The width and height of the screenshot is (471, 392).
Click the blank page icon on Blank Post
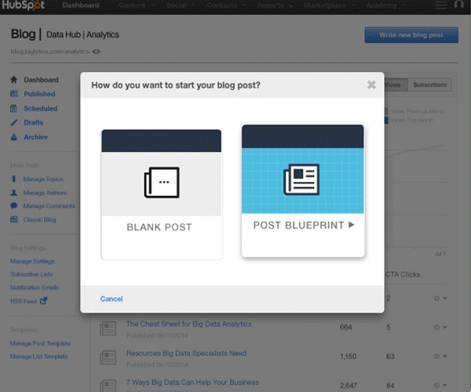162,183
